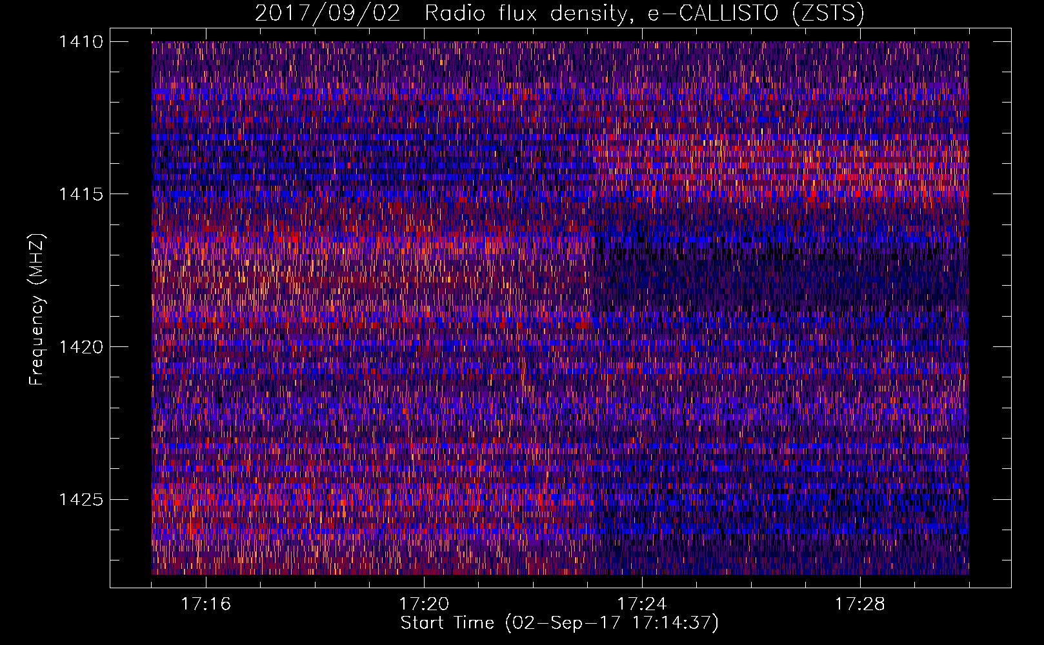Click the 1420 frequency tick label
The height and width of the screenshot is (645, 1044).
81,347
